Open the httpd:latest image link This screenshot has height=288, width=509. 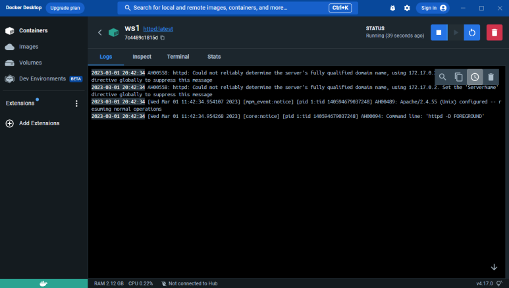(x=158, y=29)
